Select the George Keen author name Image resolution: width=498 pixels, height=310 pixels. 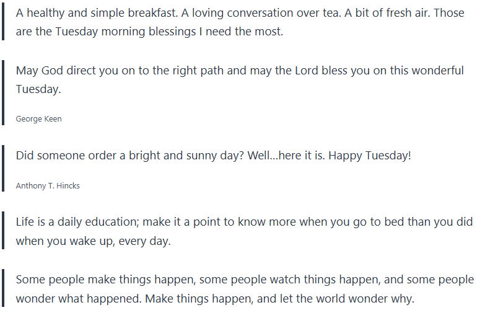(x=38, y=119)
